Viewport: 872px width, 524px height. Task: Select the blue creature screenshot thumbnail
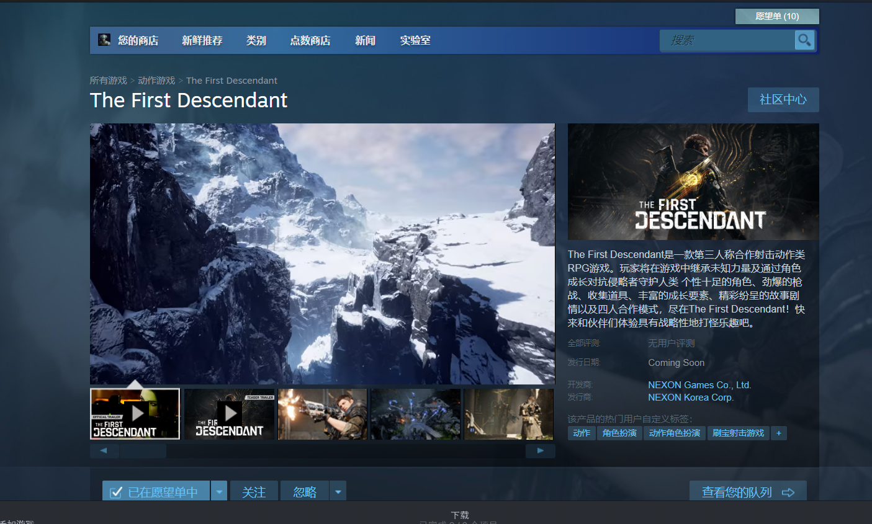click(x=415, y=414)
